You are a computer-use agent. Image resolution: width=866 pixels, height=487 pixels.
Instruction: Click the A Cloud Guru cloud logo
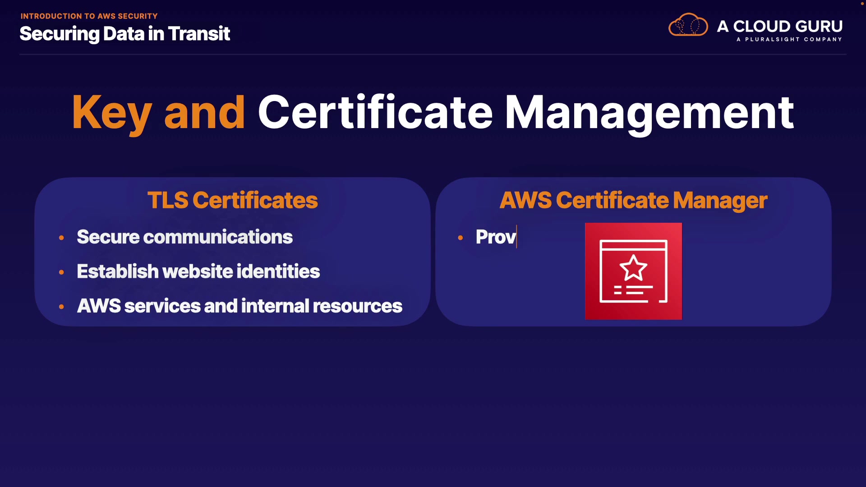click(688, 25)
